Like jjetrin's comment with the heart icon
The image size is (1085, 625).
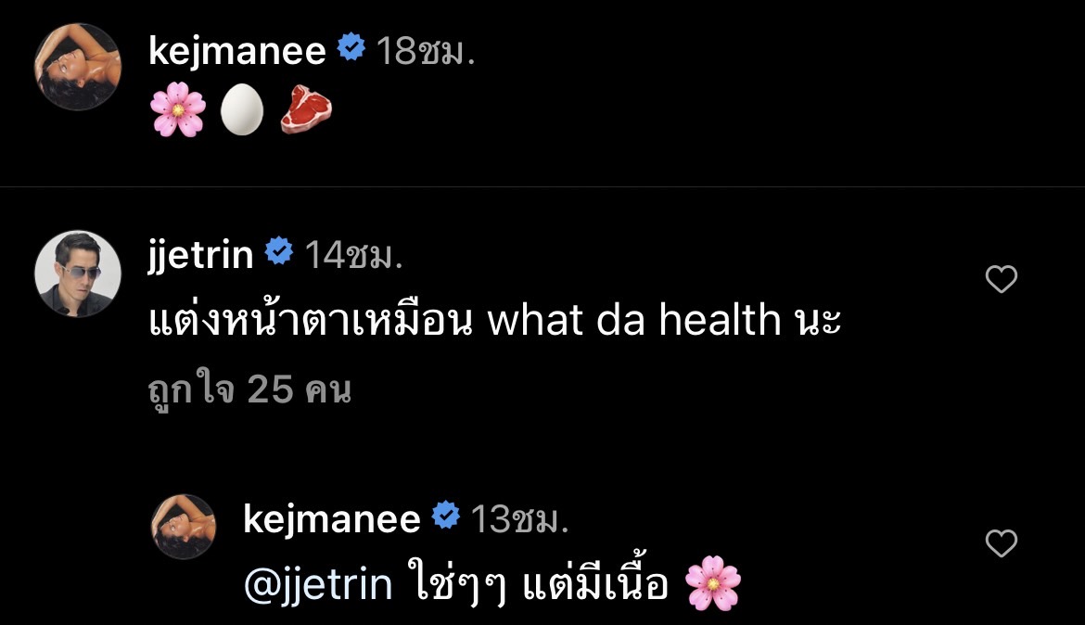1001,278
